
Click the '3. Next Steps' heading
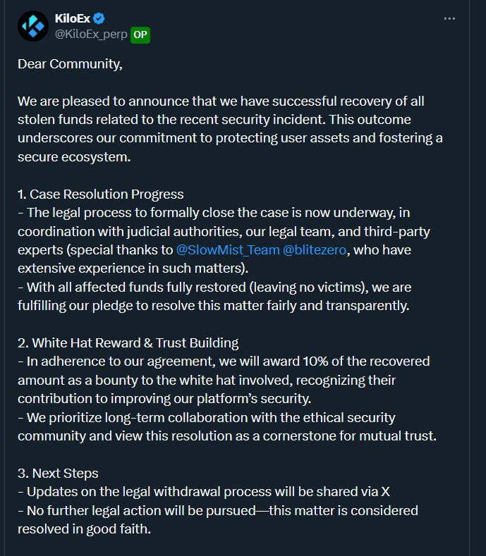pos(58,474)
